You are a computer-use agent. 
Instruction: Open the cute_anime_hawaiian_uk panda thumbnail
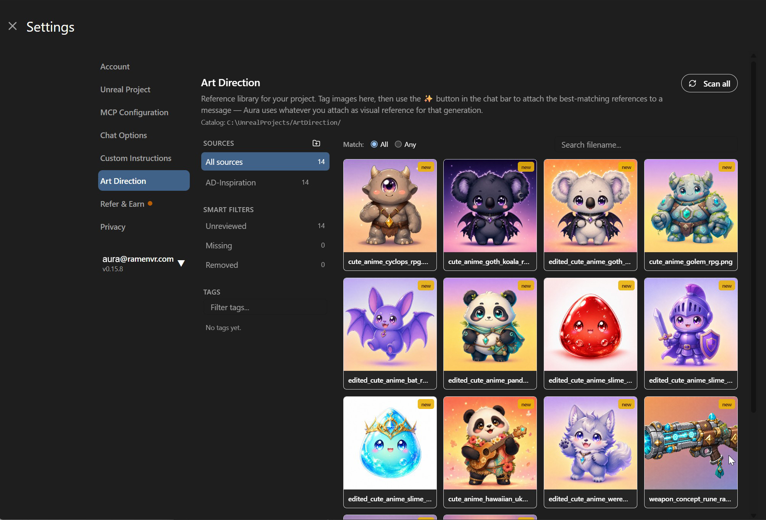pos(490,452)
